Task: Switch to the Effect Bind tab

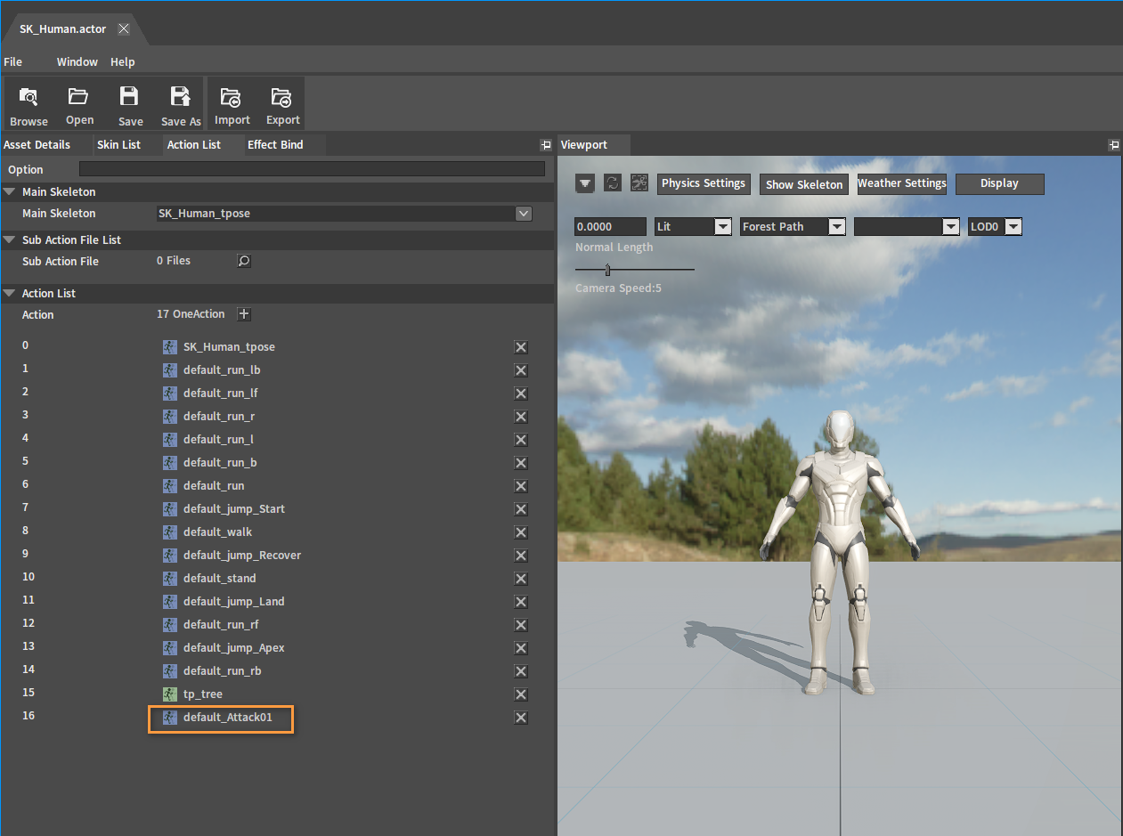Action: point(275,144)
